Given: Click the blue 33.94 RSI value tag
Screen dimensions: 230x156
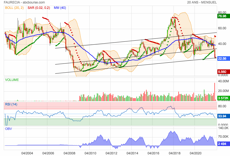Looking at the screenshot, I should [x=223, y=116].
